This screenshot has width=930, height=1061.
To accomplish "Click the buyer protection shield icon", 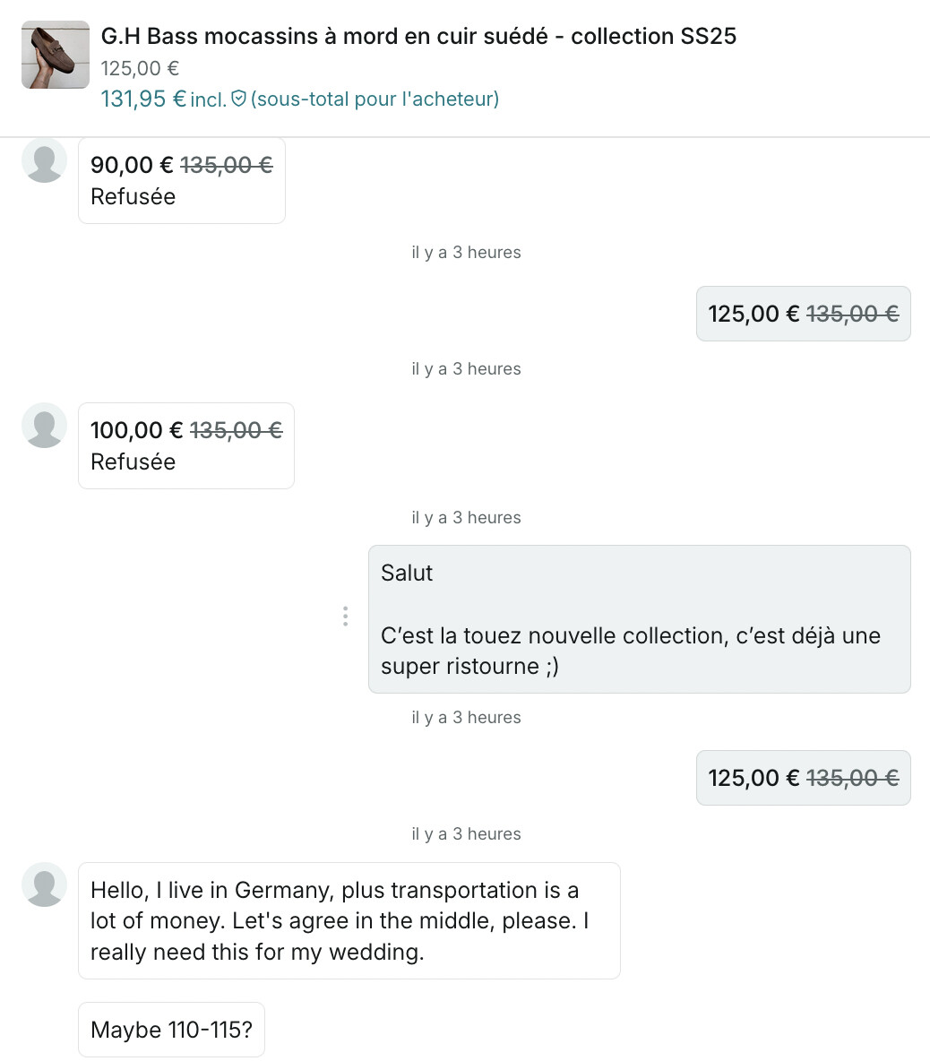I will (x=238, y=99).
